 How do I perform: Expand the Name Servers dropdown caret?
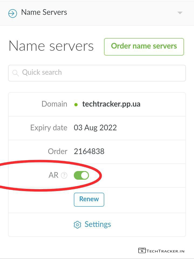(180, 13)
